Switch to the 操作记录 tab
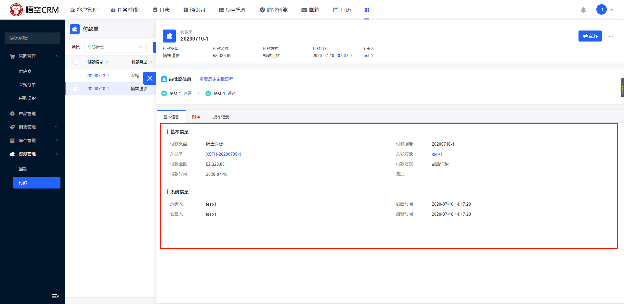The width and height of the screenshot is (624, 304). (x=221, y=117)
